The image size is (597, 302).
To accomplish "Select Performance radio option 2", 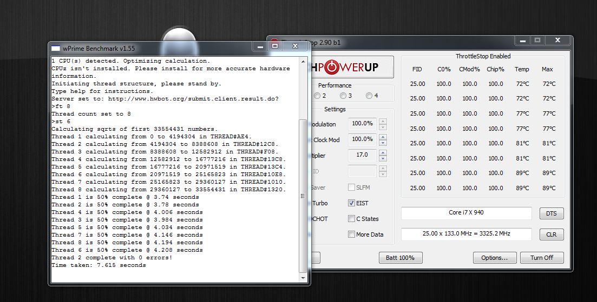I will pos(317,96).
